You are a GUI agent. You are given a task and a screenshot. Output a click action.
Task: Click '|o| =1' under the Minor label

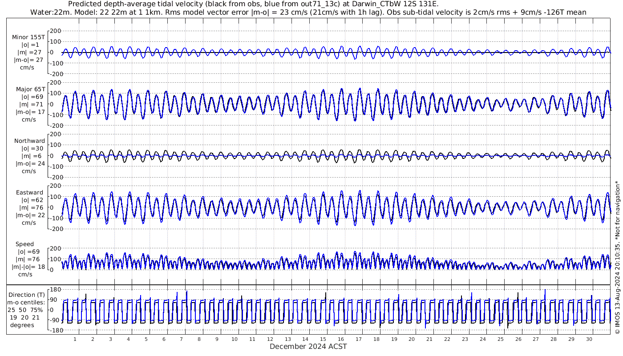coord(30,45)
